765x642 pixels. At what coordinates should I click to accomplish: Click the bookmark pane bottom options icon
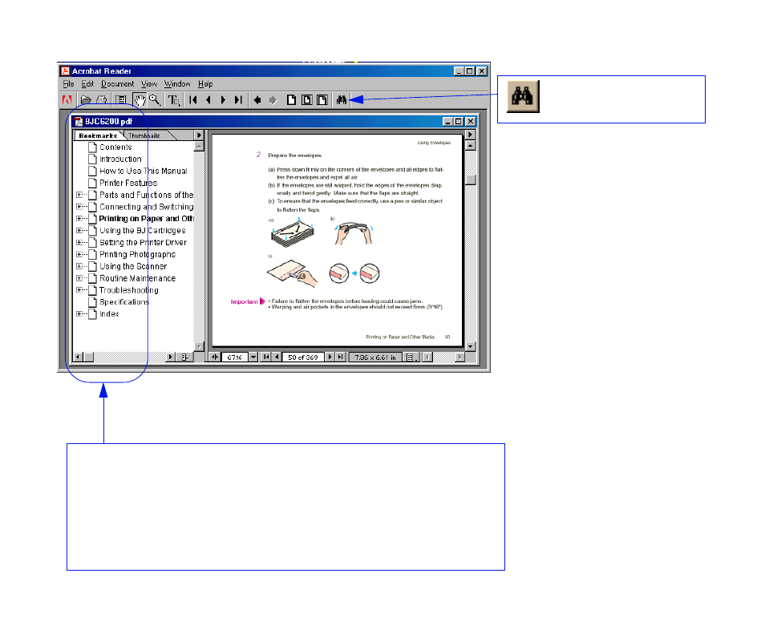185,357
